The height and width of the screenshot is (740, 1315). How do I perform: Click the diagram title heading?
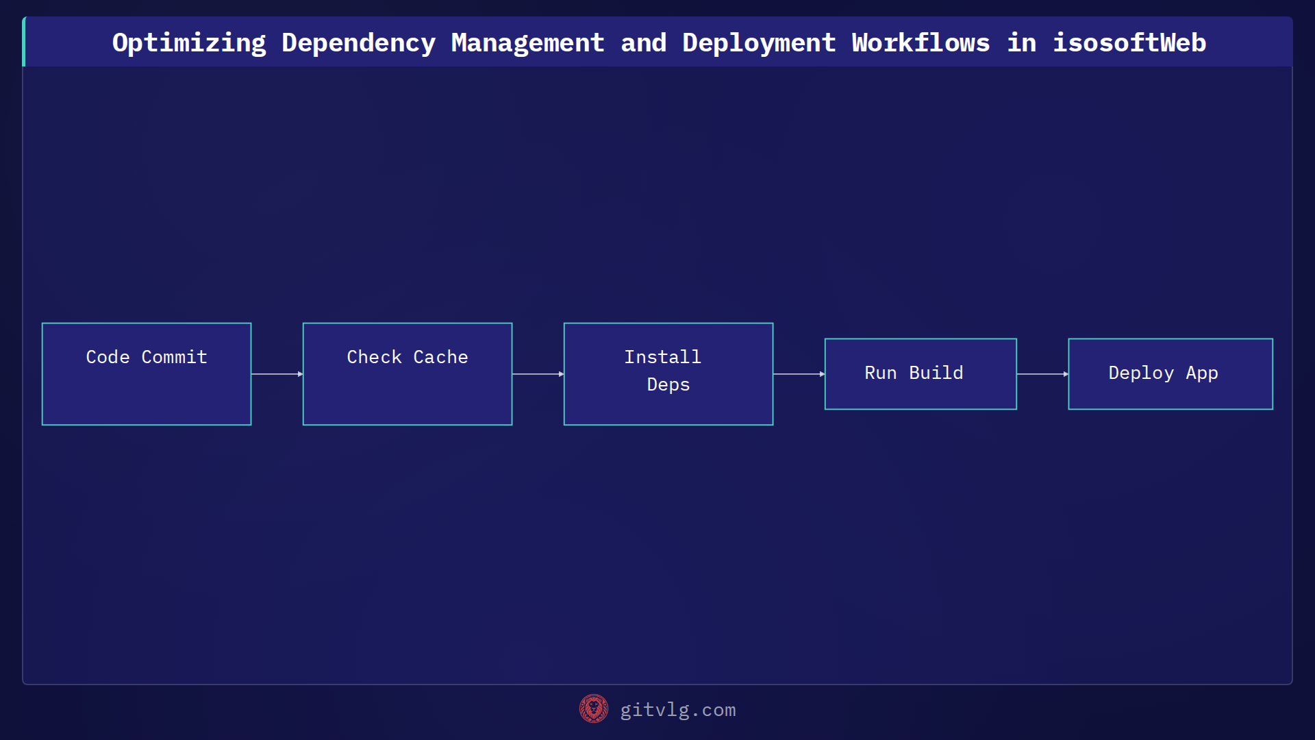point(659,42)
